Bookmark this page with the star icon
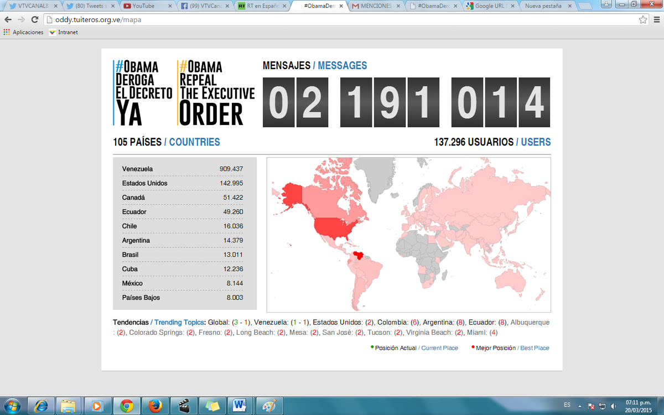This screenshot has height=415, width=664. point(643,19)
